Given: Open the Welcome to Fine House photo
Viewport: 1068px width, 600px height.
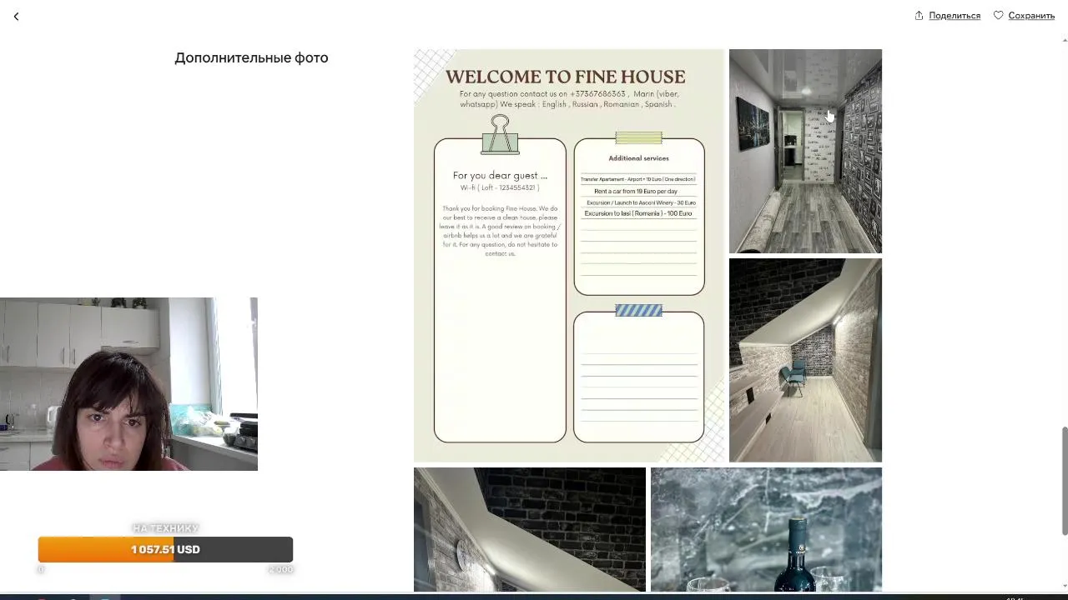Looking at the screenshot, I should tap(569, 255).
